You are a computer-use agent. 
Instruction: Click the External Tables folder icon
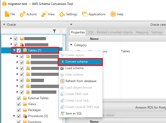point(25,98)
